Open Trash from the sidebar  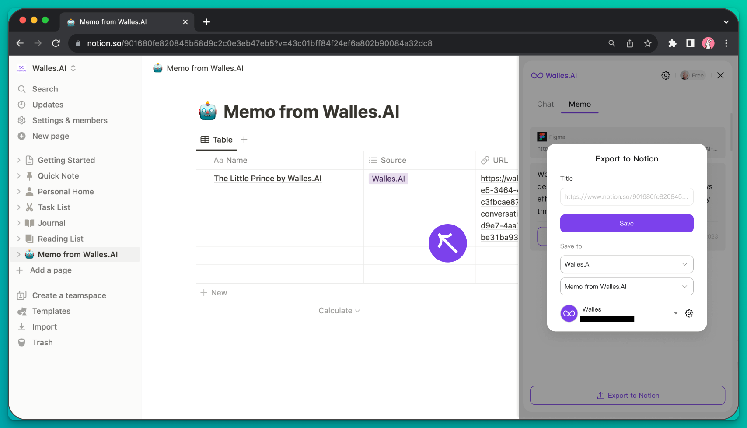click(x=42, y=342)
